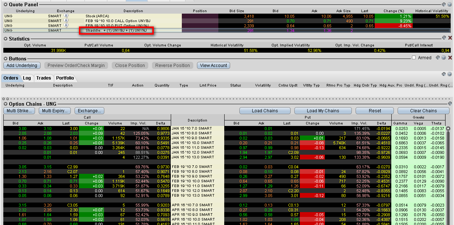The image size is (454, 225).
Task: Collapse the Quote Panel section
Action: tap(6, 4)
